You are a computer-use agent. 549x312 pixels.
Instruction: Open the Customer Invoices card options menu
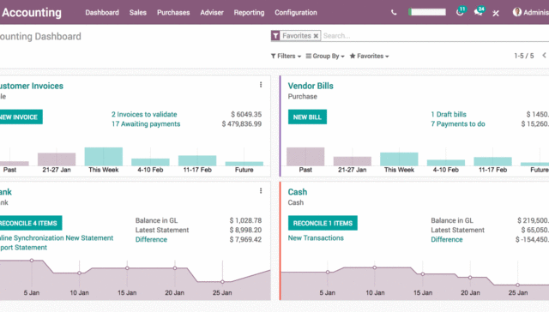(x=261, y=85)
